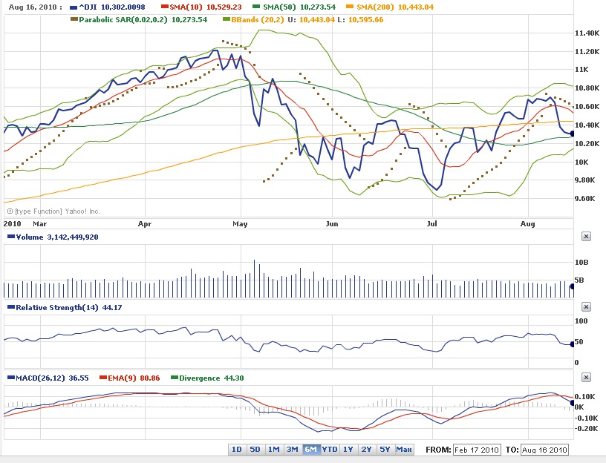This screenshot has height=463, width=606.
Task: Select the 5Y time range
Action: tap(385, 449)
